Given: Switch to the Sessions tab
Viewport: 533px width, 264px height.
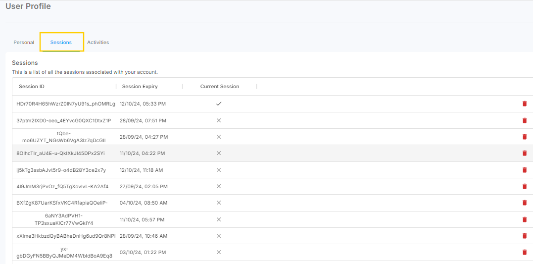Looking at the screenshot, I should 61,43.
